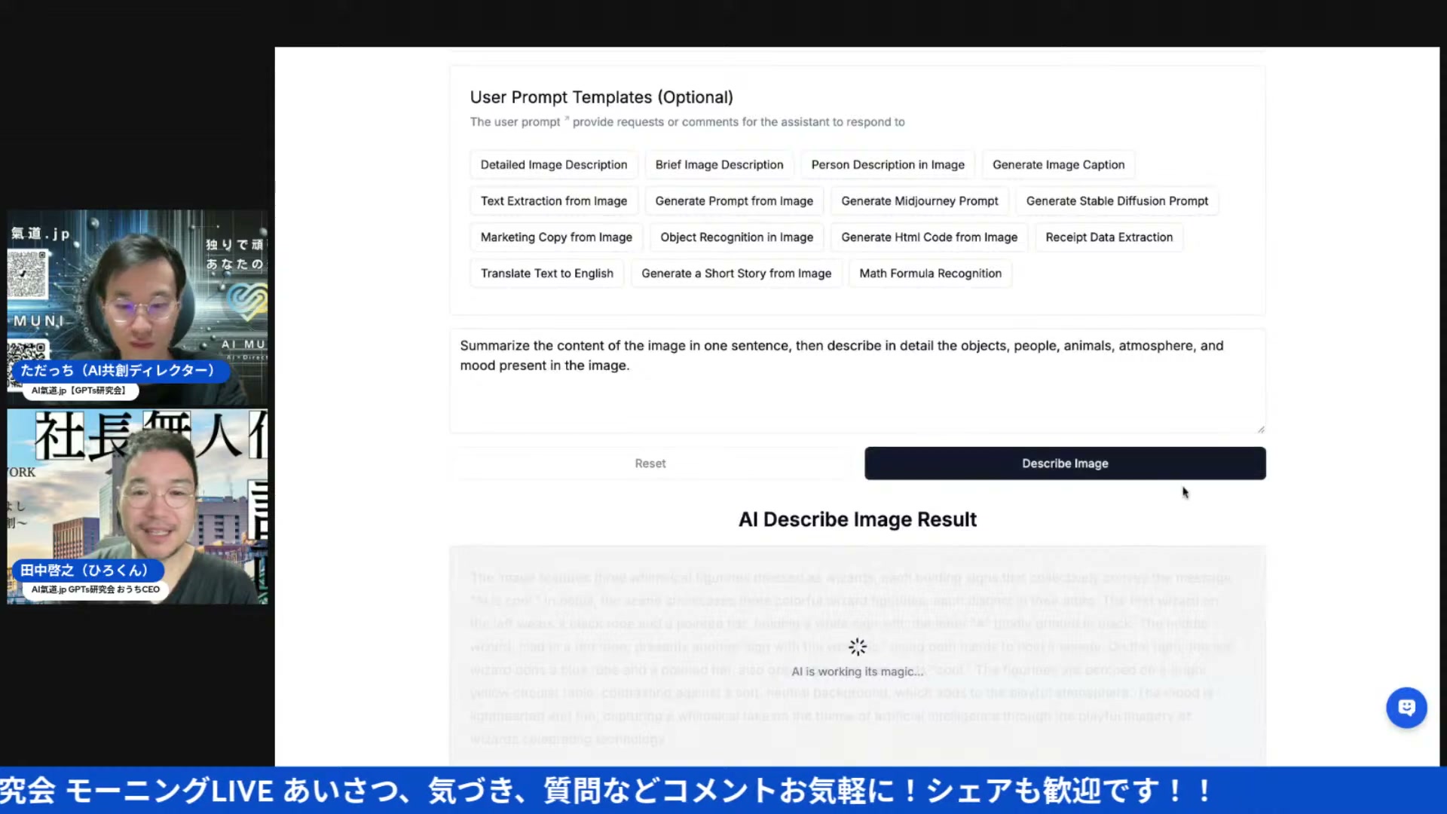Click the top webcam video thumbnail
Image resolution: width=1447 pixels, height=814 pixels.
coord(137,308)
